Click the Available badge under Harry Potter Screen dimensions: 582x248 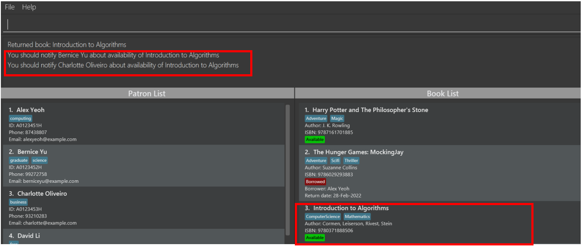315,139
